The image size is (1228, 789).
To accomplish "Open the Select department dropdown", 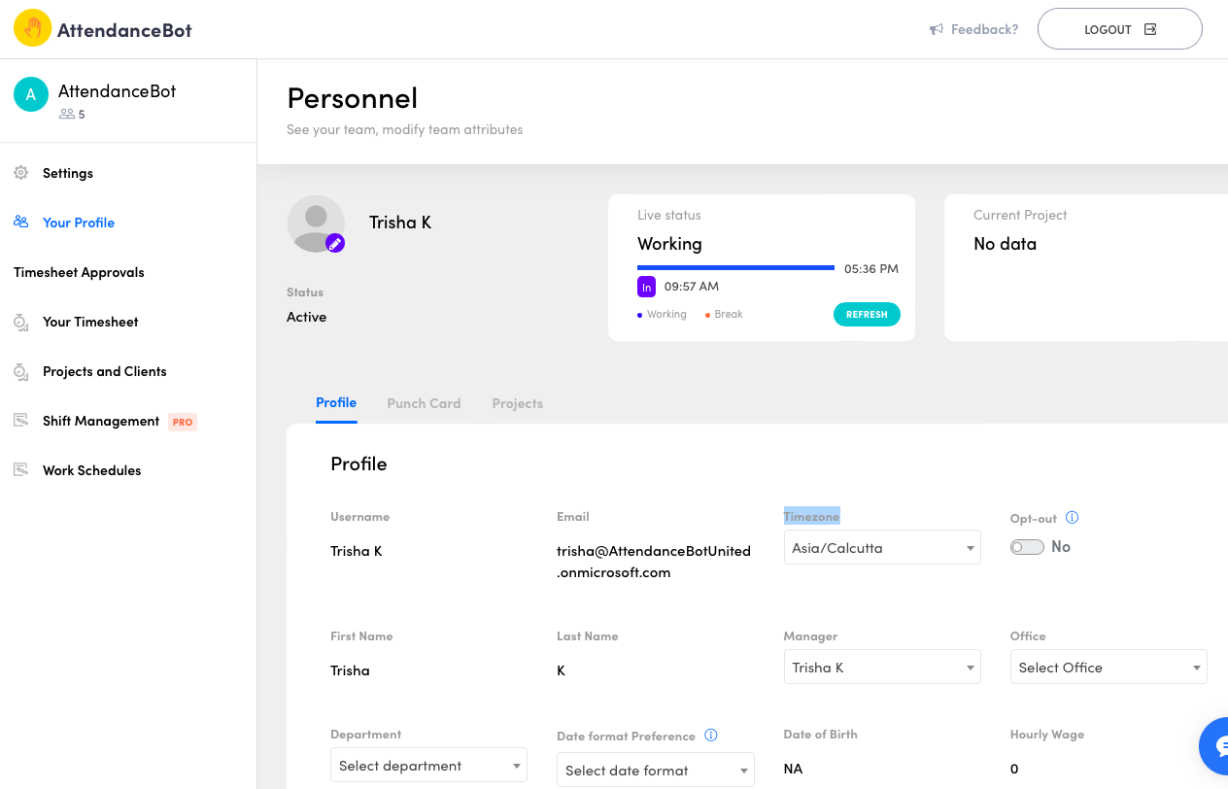I will [428, 765].
